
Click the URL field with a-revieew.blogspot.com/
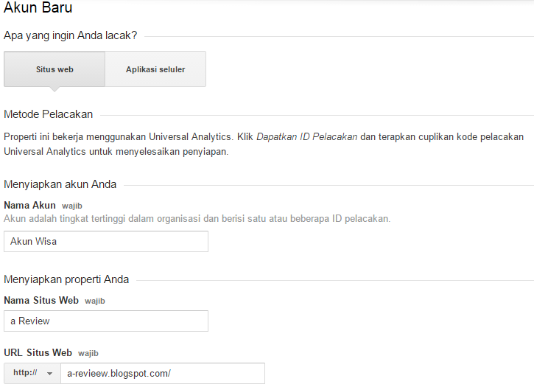click(x=163, y=373)
